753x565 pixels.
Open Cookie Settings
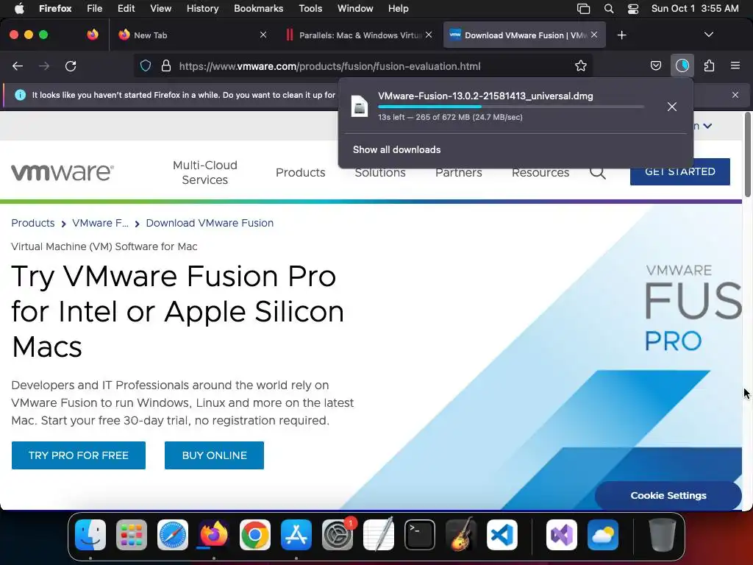tap(668, 495)
